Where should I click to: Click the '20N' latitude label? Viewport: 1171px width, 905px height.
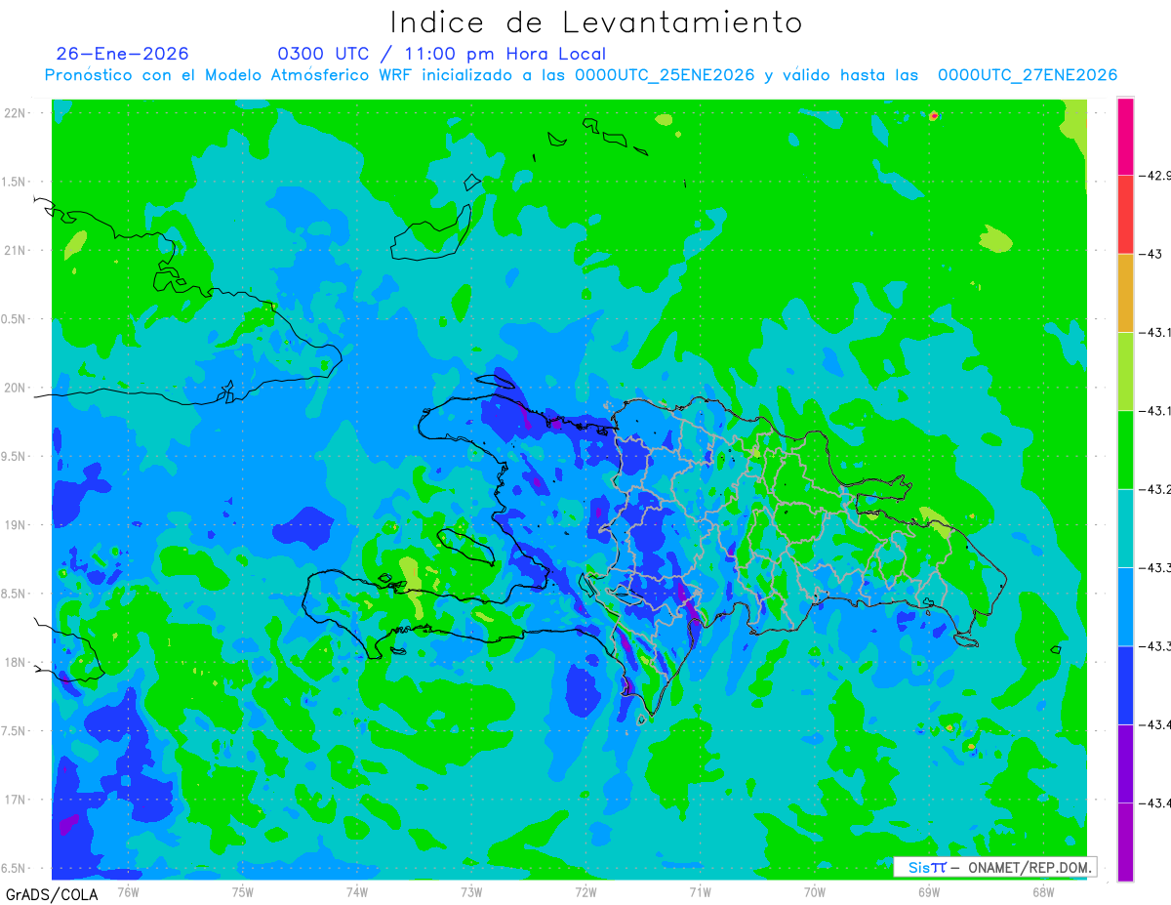pyautogui.click(x=16, y=388)
